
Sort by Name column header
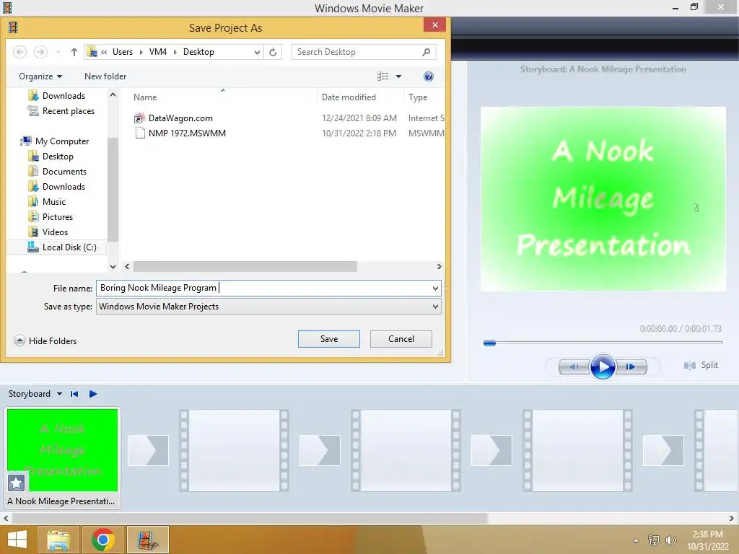(x=145, y=97)
